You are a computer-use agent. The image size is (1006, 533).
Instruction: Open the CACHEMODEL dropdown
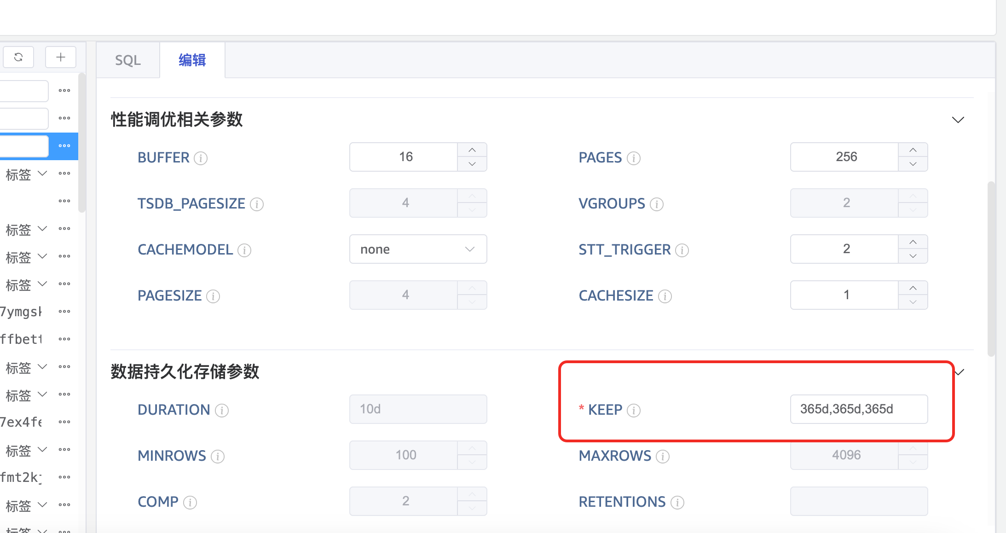click(x=418, y=249)
